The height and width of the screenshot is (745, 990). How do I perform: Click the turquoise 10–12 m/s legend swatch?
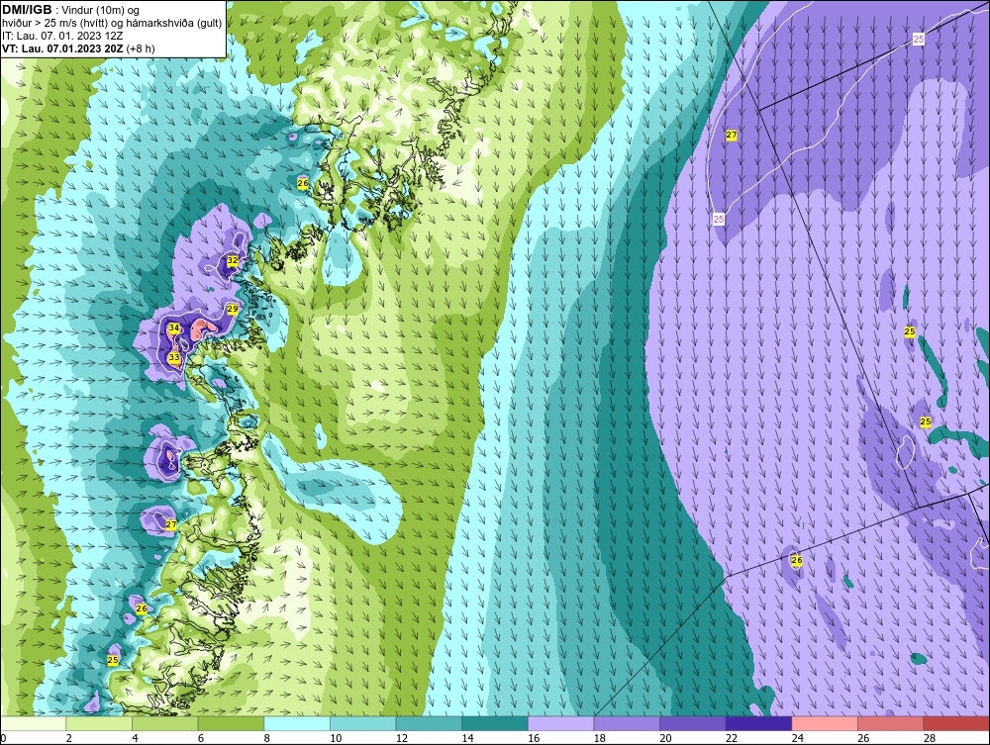pyautogui.click(x=362, y=723)
